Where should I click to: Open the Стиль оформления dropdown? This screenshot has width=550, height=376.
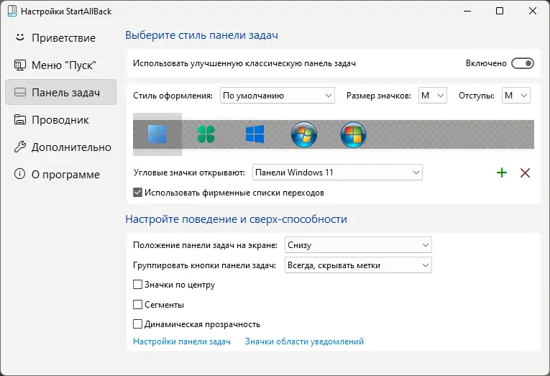(278, 96)
